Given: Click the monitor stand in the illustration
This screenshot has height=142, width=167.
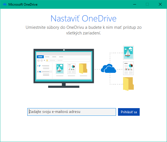Looking at the screenshot, I should click(64, 86).
